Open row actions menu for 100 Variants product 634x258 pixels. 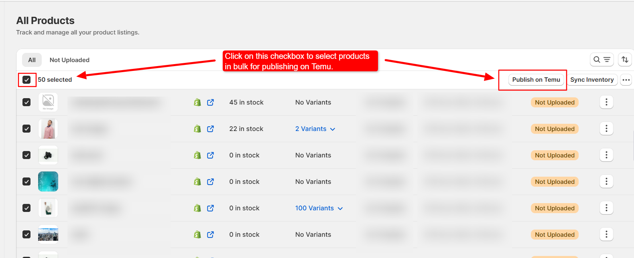[x=606, y=208]
